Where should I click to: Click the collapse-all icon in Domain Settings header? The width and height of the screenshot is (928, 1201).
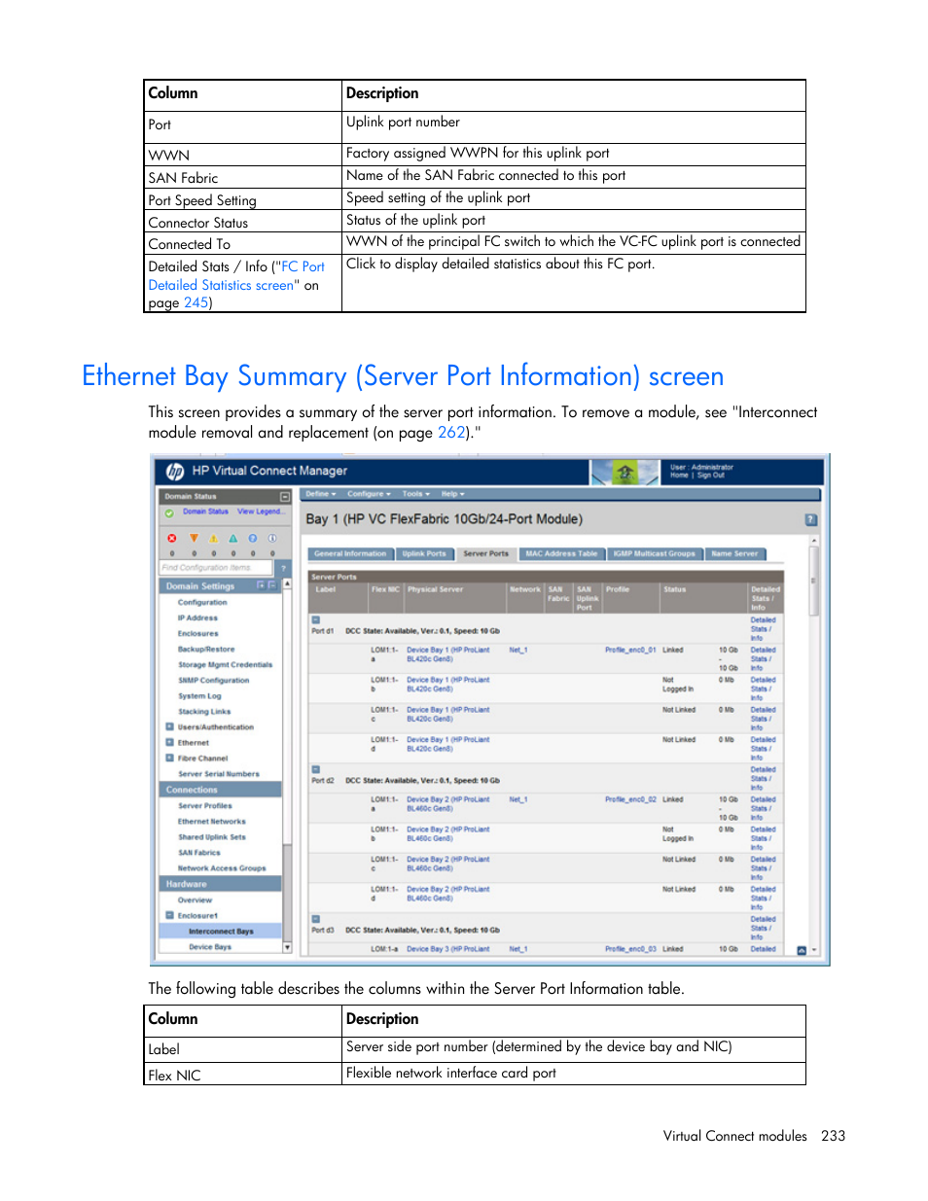click(x=272, y=585)
